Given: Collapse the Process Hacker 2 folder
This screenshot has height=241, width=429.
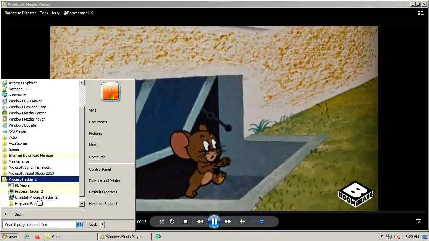Looking at the screenshot, I should pos(41,179).
